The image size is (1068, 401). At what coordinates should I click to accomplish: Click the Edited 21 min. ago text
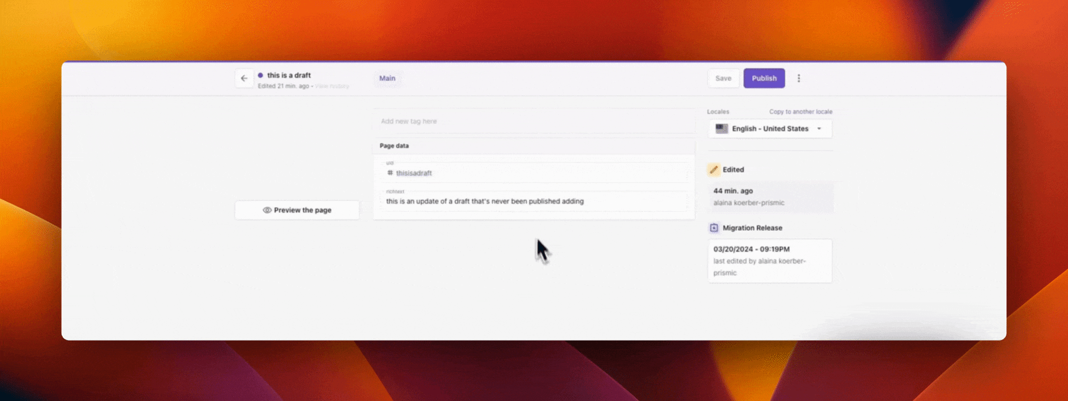[x=283, y=86]
